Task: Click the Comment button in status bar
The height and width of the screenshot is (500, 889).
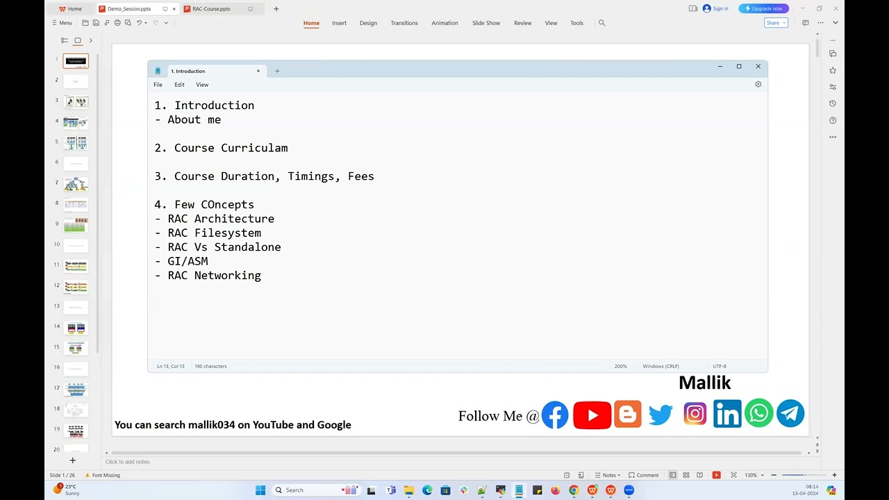Action: [x=644, y=475]
